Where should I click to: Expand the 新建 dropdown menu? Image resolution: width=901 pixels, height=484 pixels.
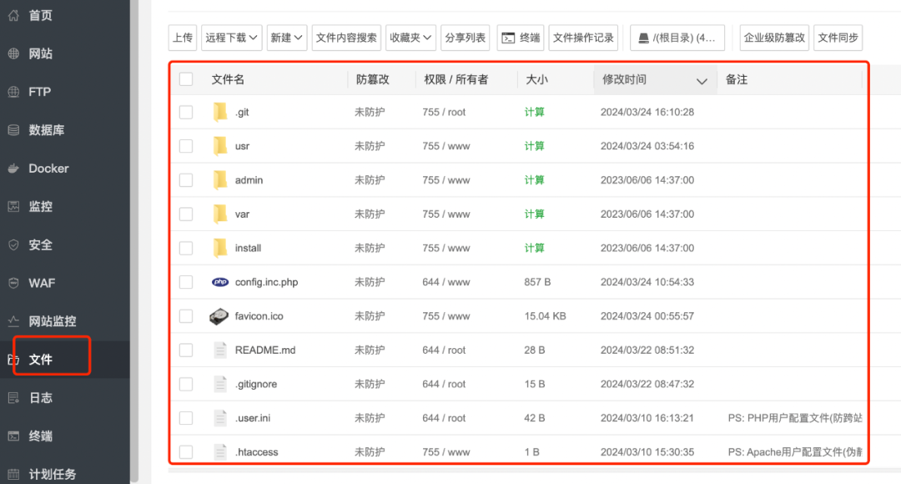(x=287, y=38)
